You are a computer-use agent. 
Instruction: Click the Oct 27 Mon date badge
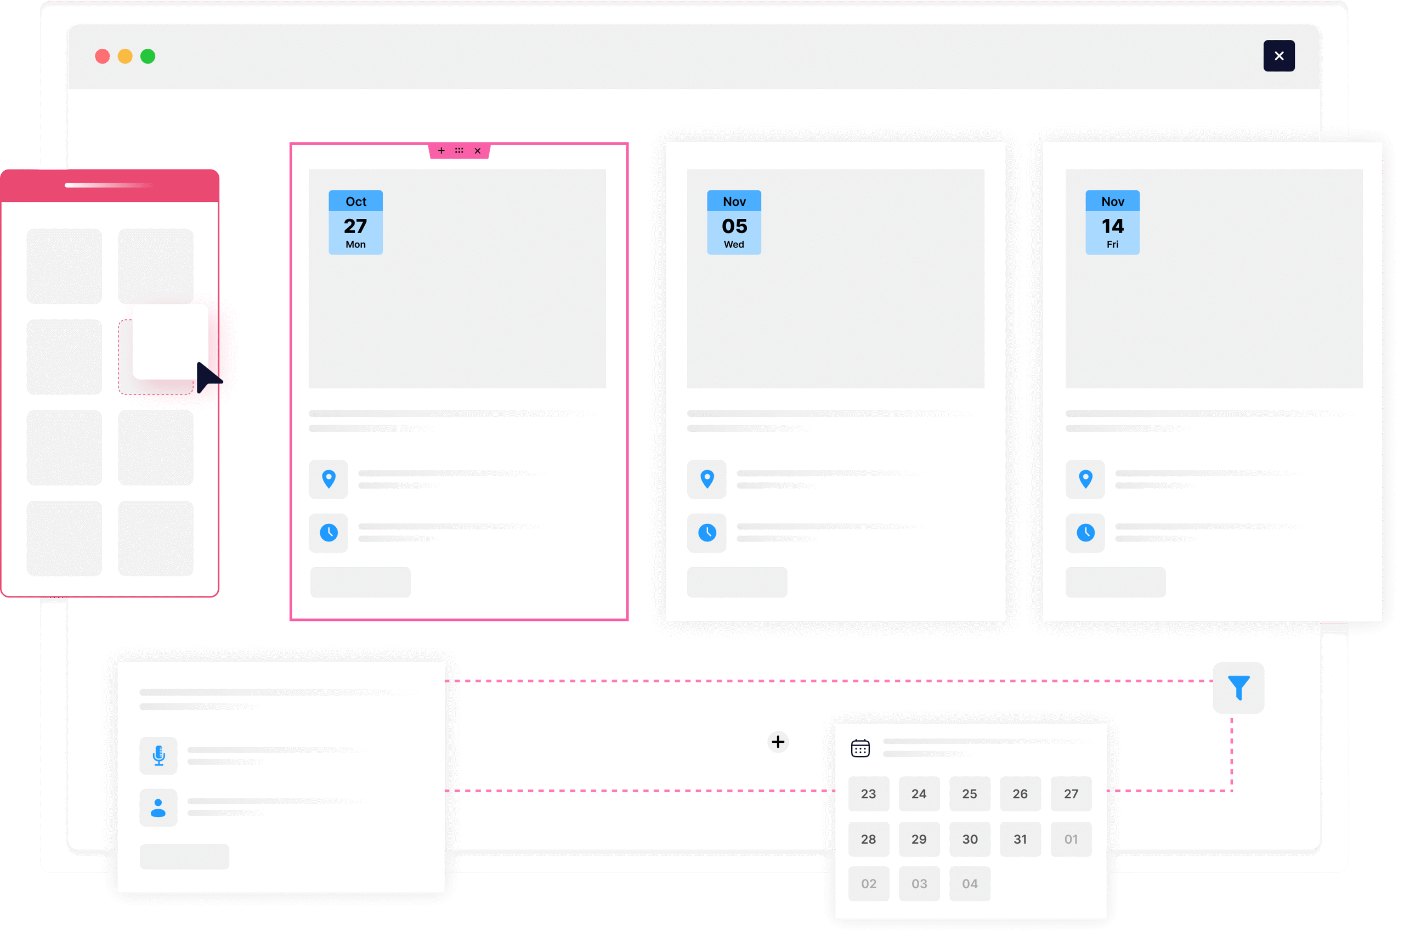pyautogui.click(x=355, y=222)
